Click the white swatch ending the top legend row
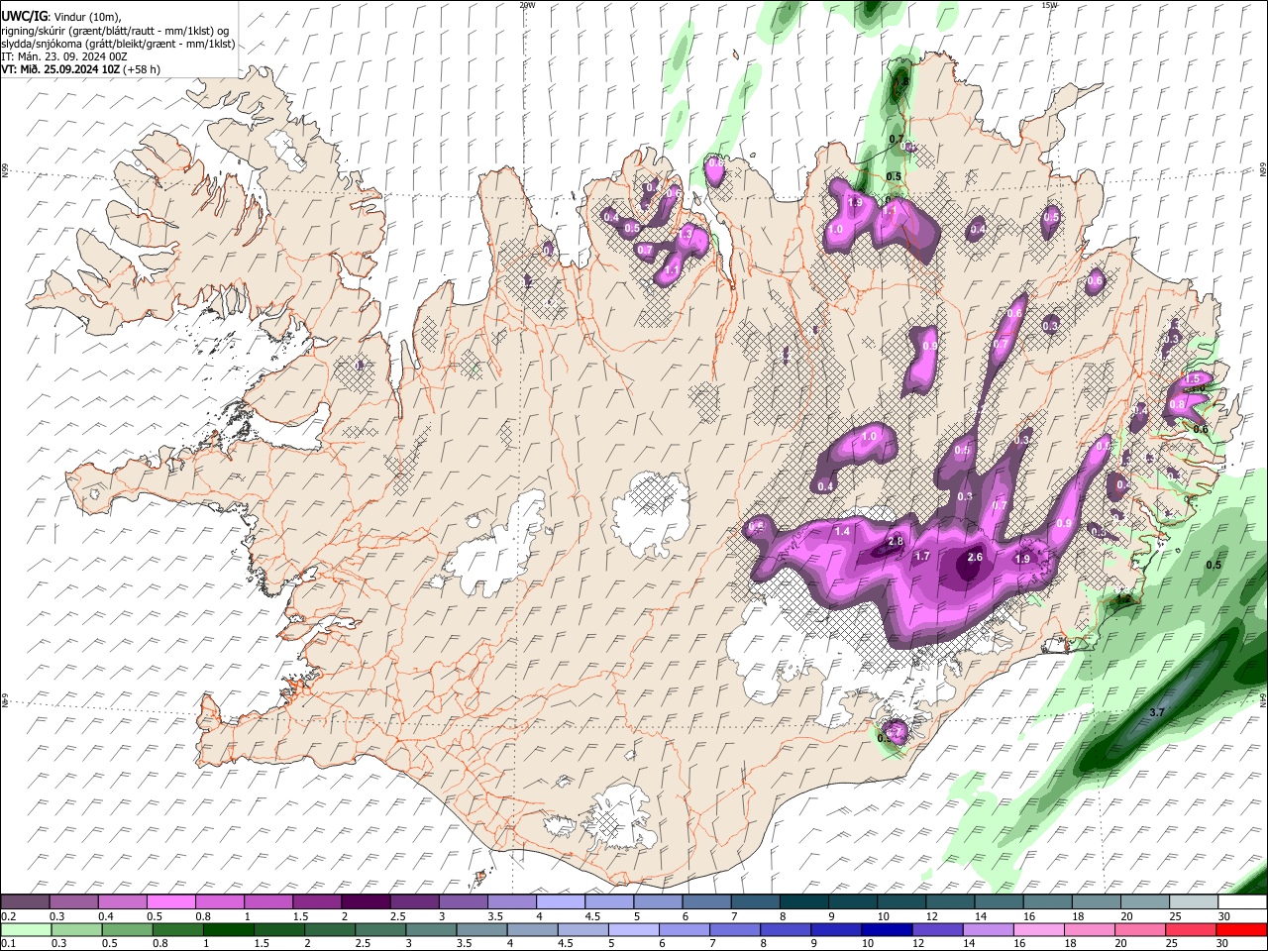 click(1241, 902)
